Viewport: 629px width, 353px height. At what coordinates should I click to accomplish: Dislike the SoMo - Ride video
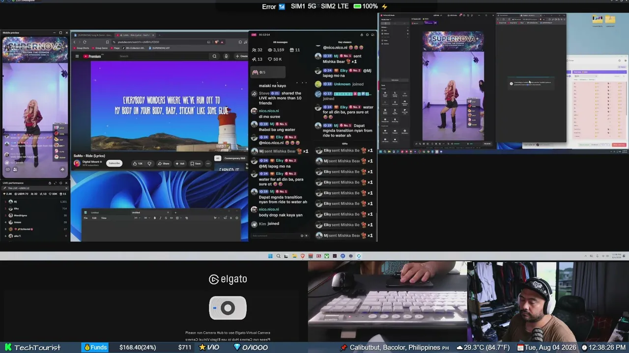(x=149, y=163)
